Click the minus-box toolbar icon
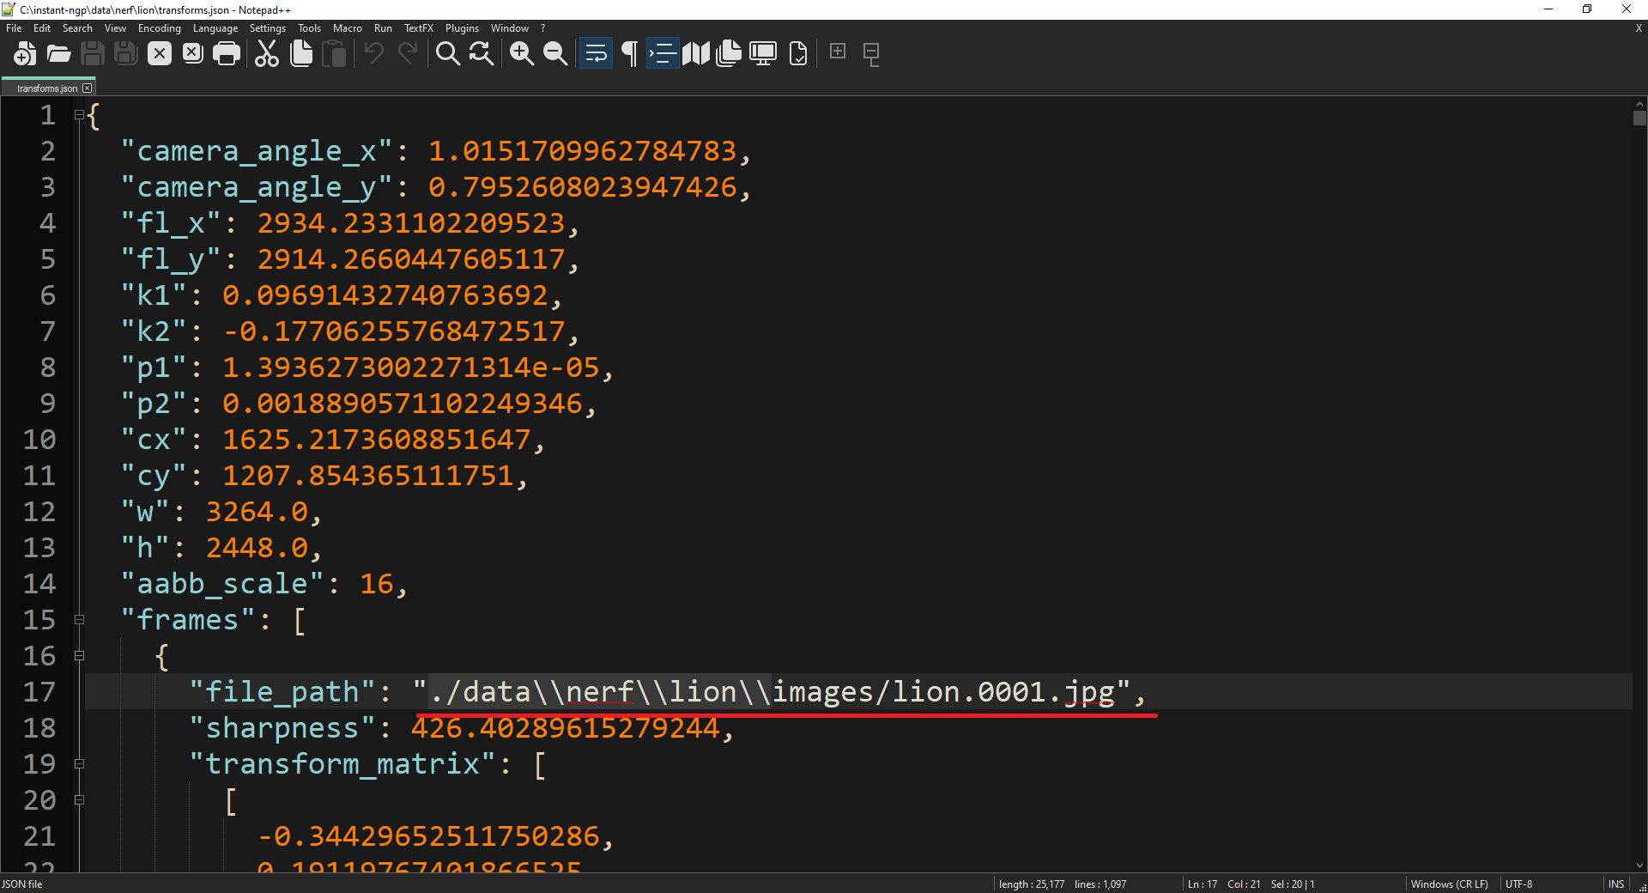 871,54
